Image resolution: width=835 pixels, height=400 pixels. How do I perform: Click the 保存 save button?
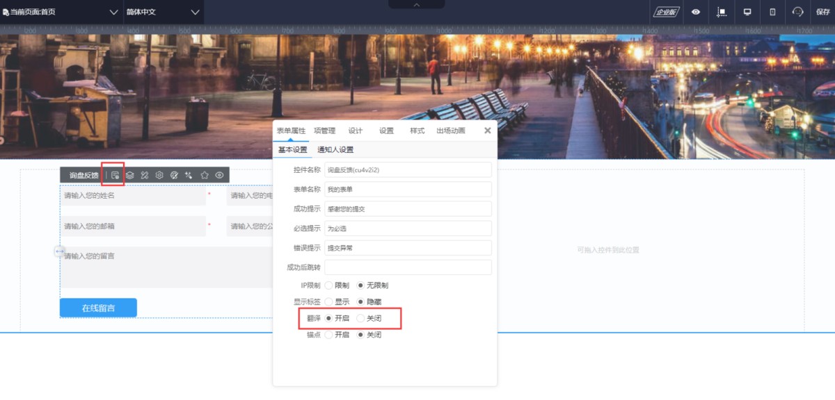pyautogui.click(x=822, y=12)
